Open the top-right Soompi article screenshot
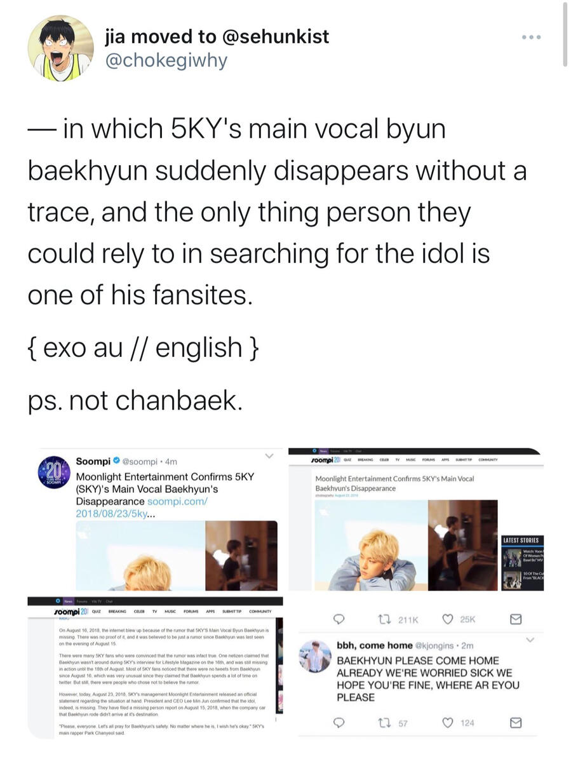This screenshot has height=766, width=571. [416, 520]
